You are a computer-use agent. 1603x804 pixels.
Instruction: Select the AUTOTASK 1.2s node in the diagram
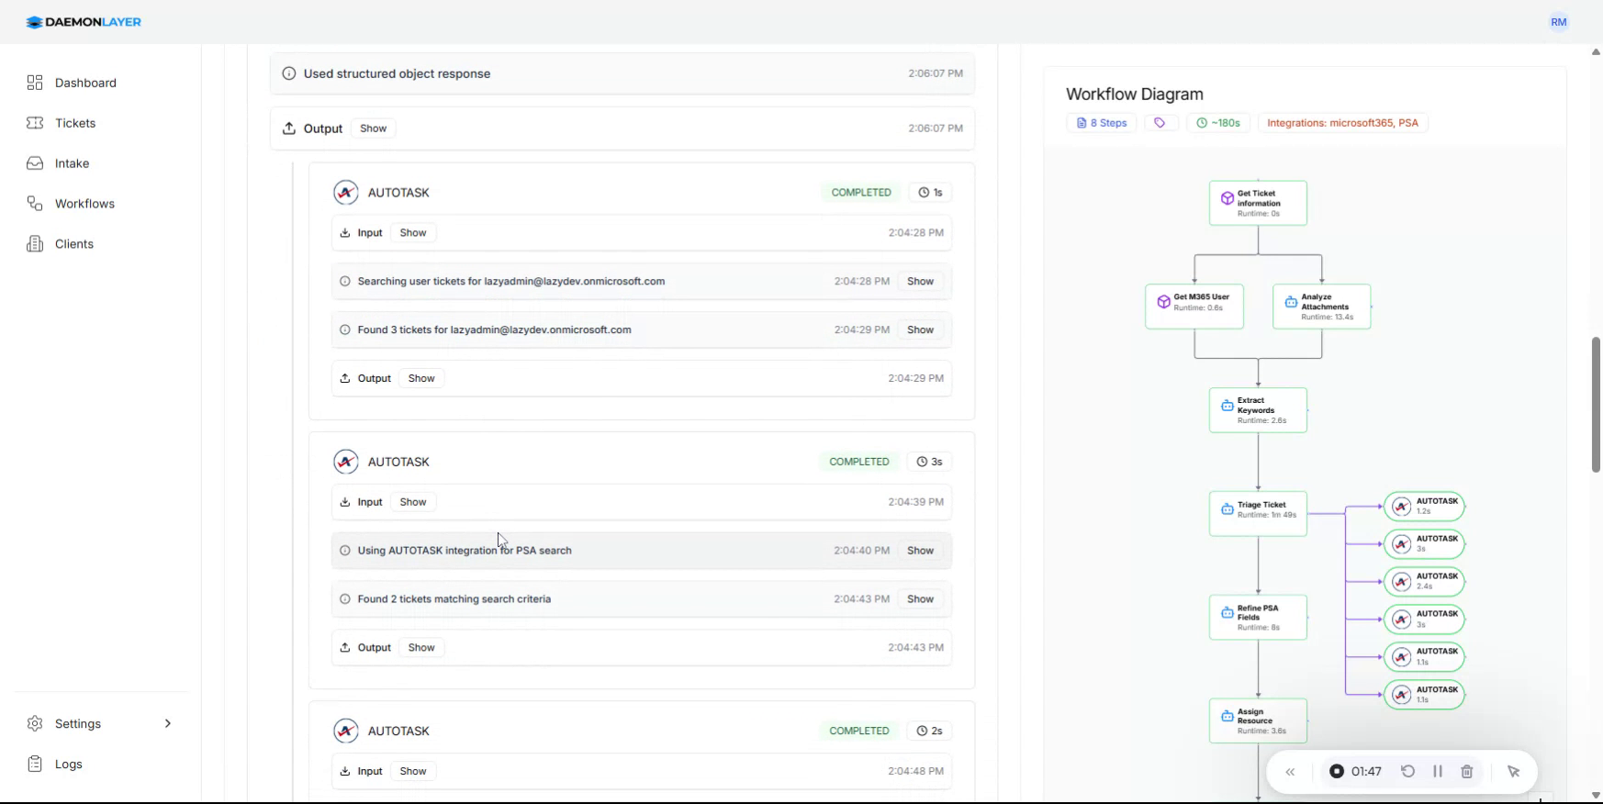click(x=1424, y=506)
